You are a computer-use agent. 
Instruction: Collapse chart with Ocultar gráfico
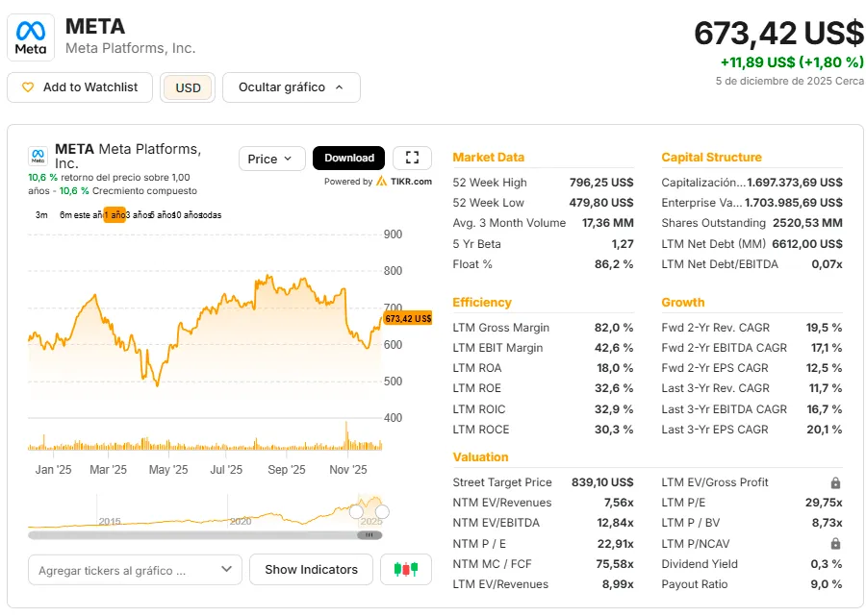291,87
